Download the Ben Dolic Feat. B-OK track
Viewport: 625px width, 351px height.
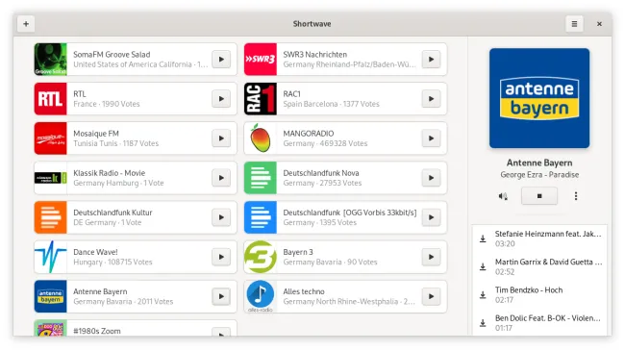pos(483,323)
